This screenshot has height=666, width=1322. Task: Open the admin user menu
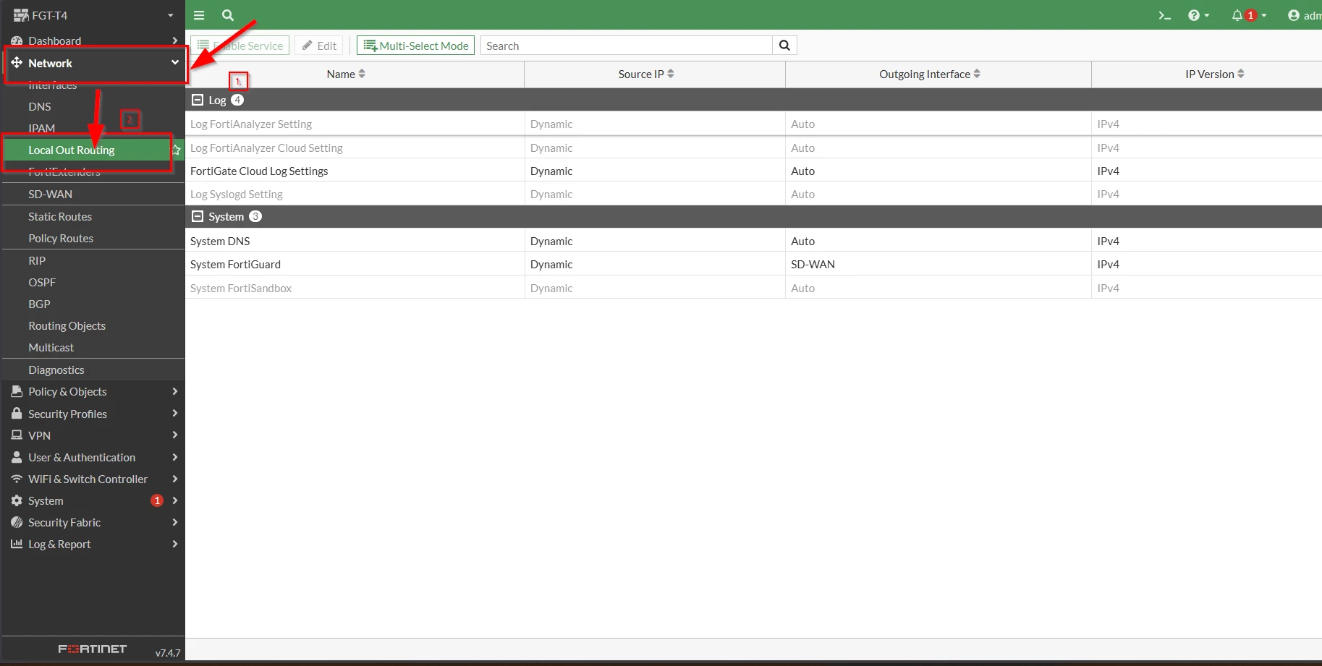(x=1304, y=15)
